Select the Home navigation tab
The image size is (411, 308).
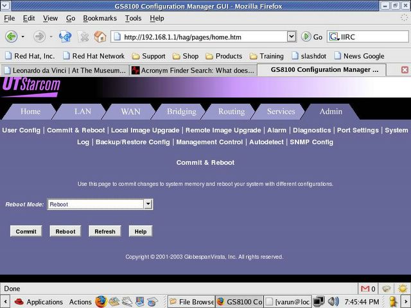(x=30, y=112)
